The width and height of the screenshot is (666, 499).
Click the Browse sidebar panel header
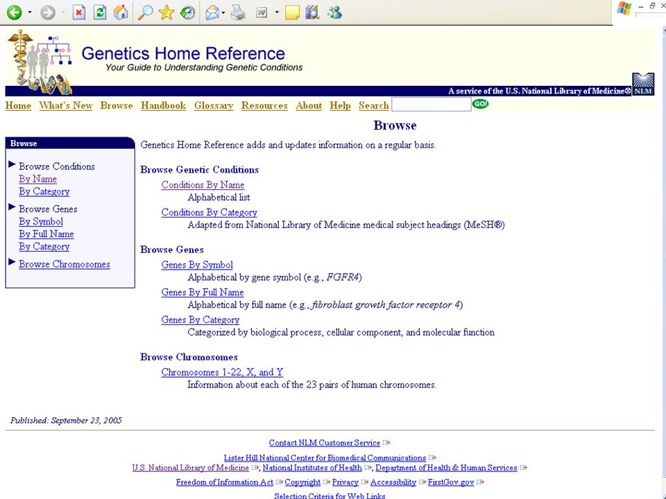tap(70, 143)
